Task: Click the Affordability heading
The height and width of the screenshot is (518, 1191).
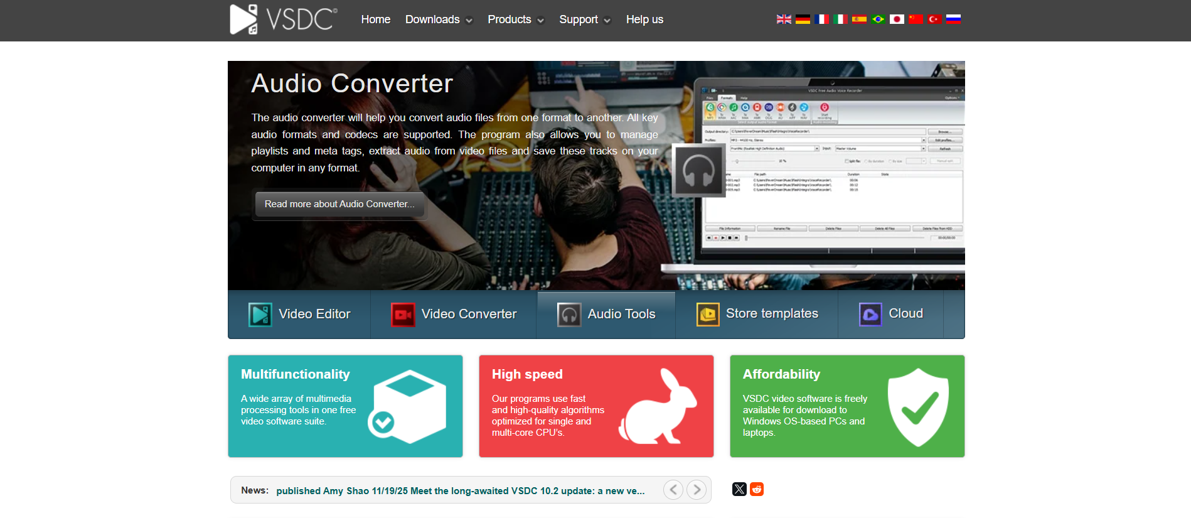Action: 781,374
